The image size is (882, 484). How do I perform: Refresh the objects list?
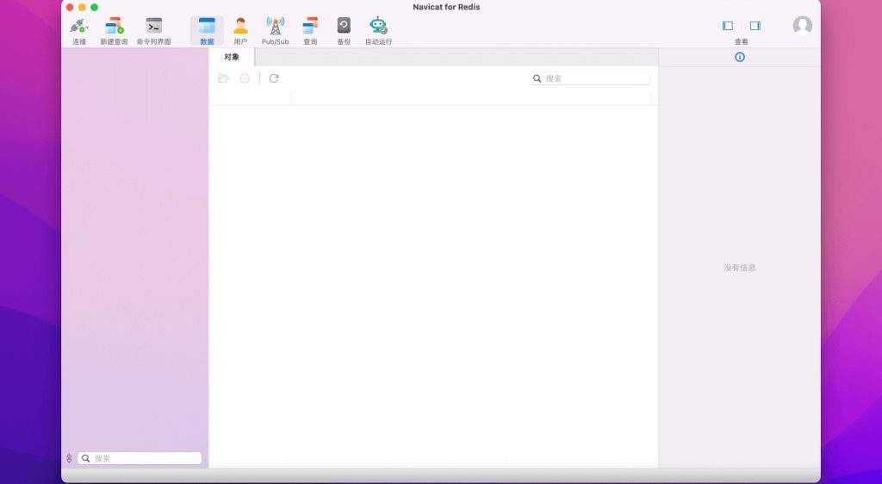[274, 78]
